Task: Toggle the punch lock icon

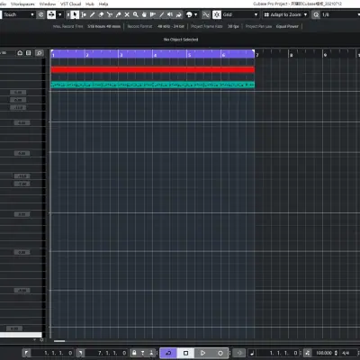Action: [134, 353]
